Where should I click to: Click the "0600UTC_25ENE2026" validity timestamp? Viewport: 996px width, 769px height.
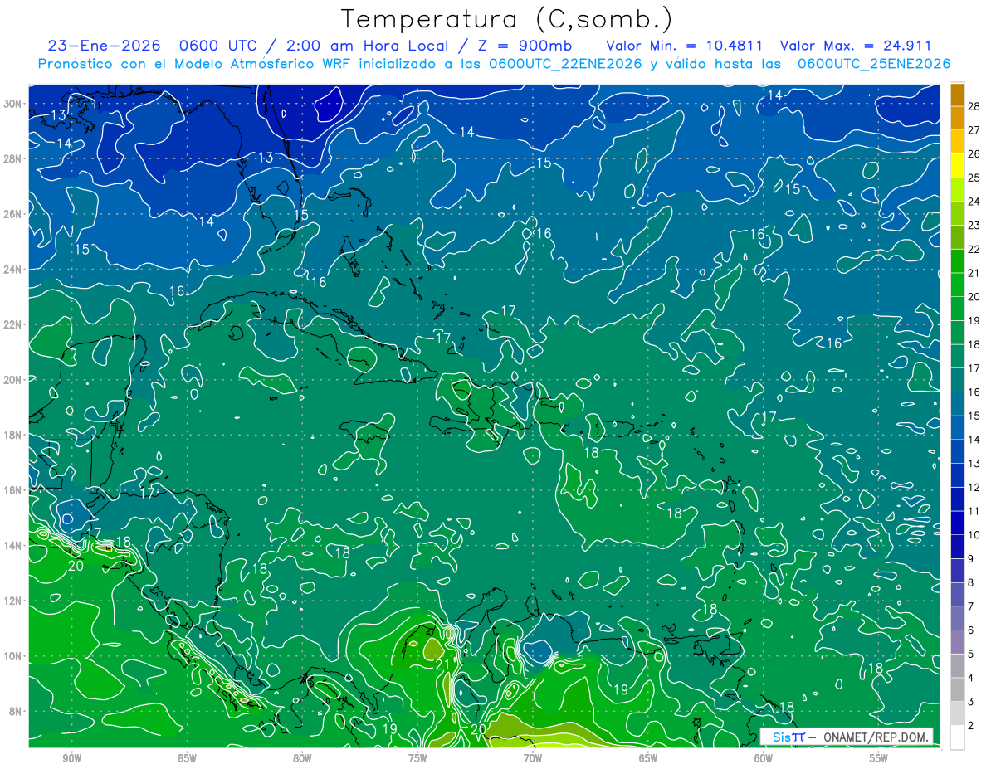point(874,64)
